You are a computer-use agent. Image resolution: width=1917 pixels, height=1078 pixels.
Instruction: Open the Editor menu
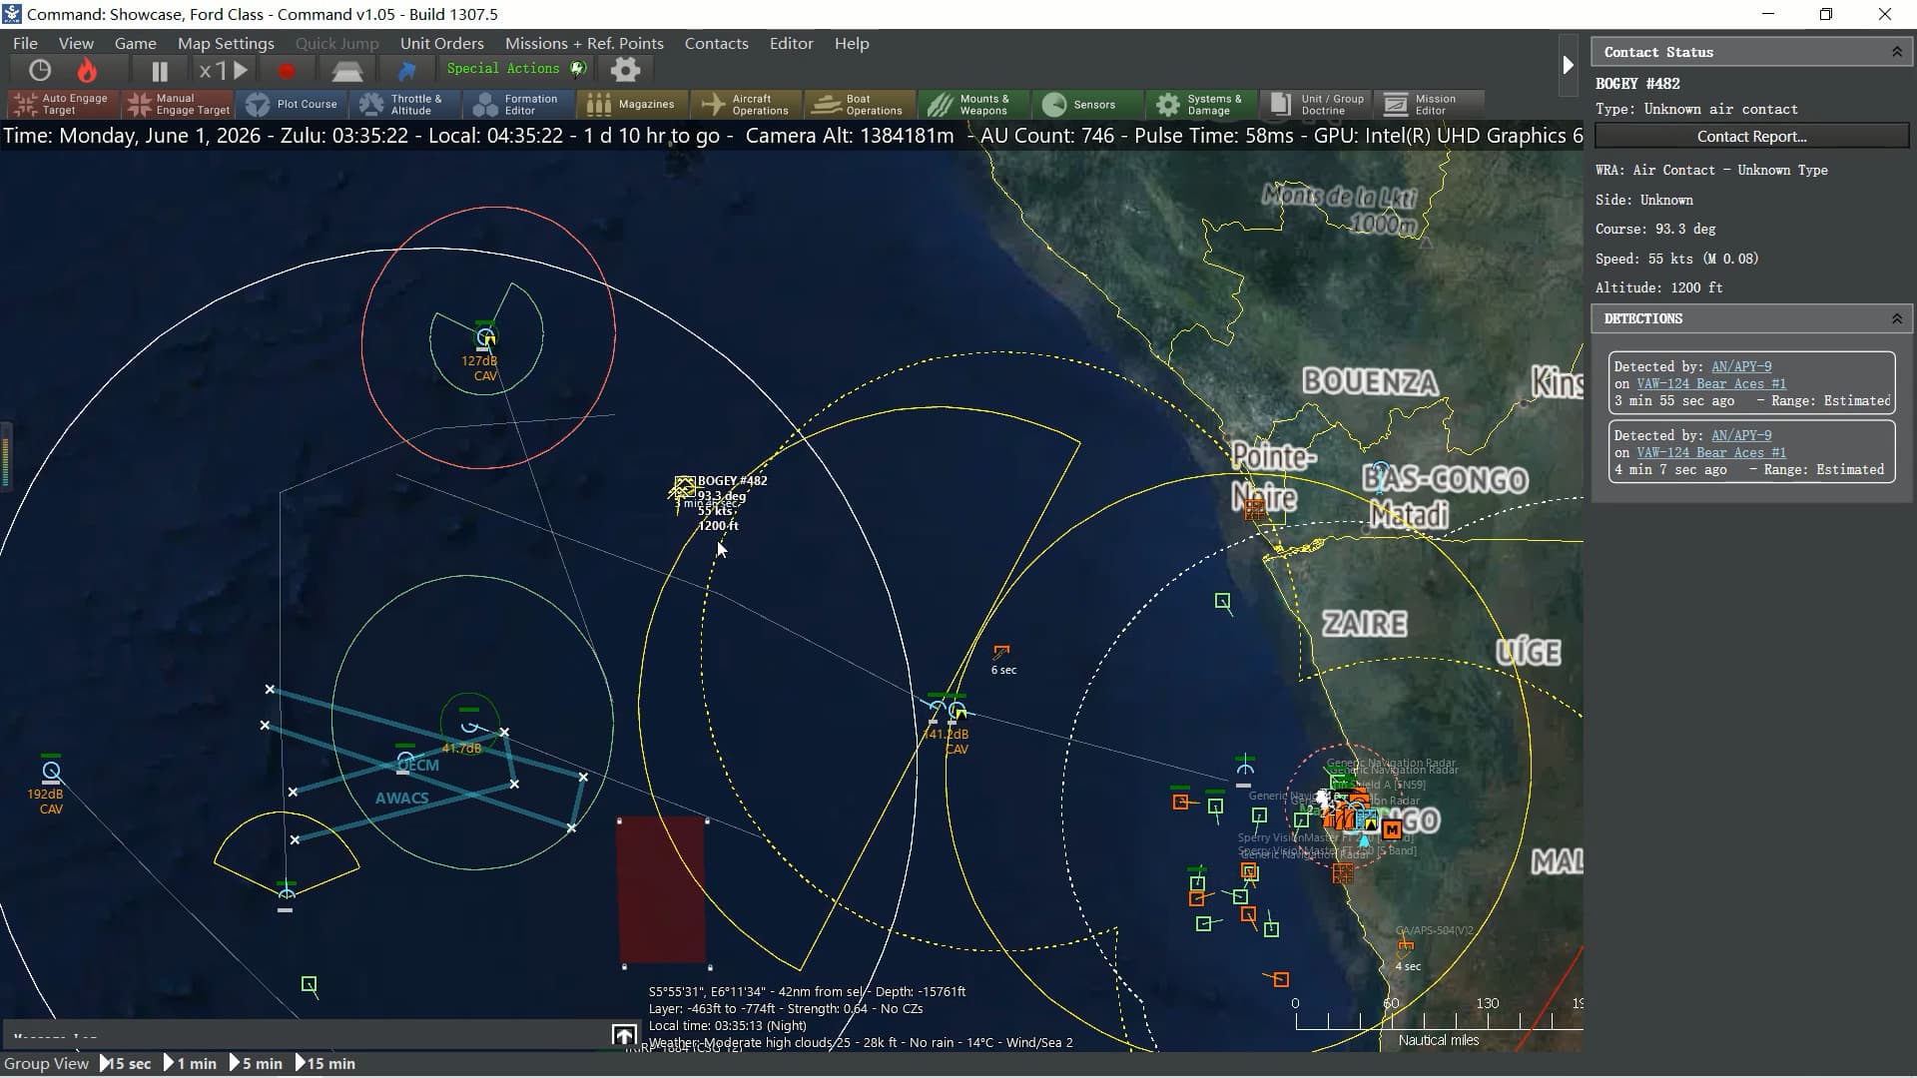point(791,43)
